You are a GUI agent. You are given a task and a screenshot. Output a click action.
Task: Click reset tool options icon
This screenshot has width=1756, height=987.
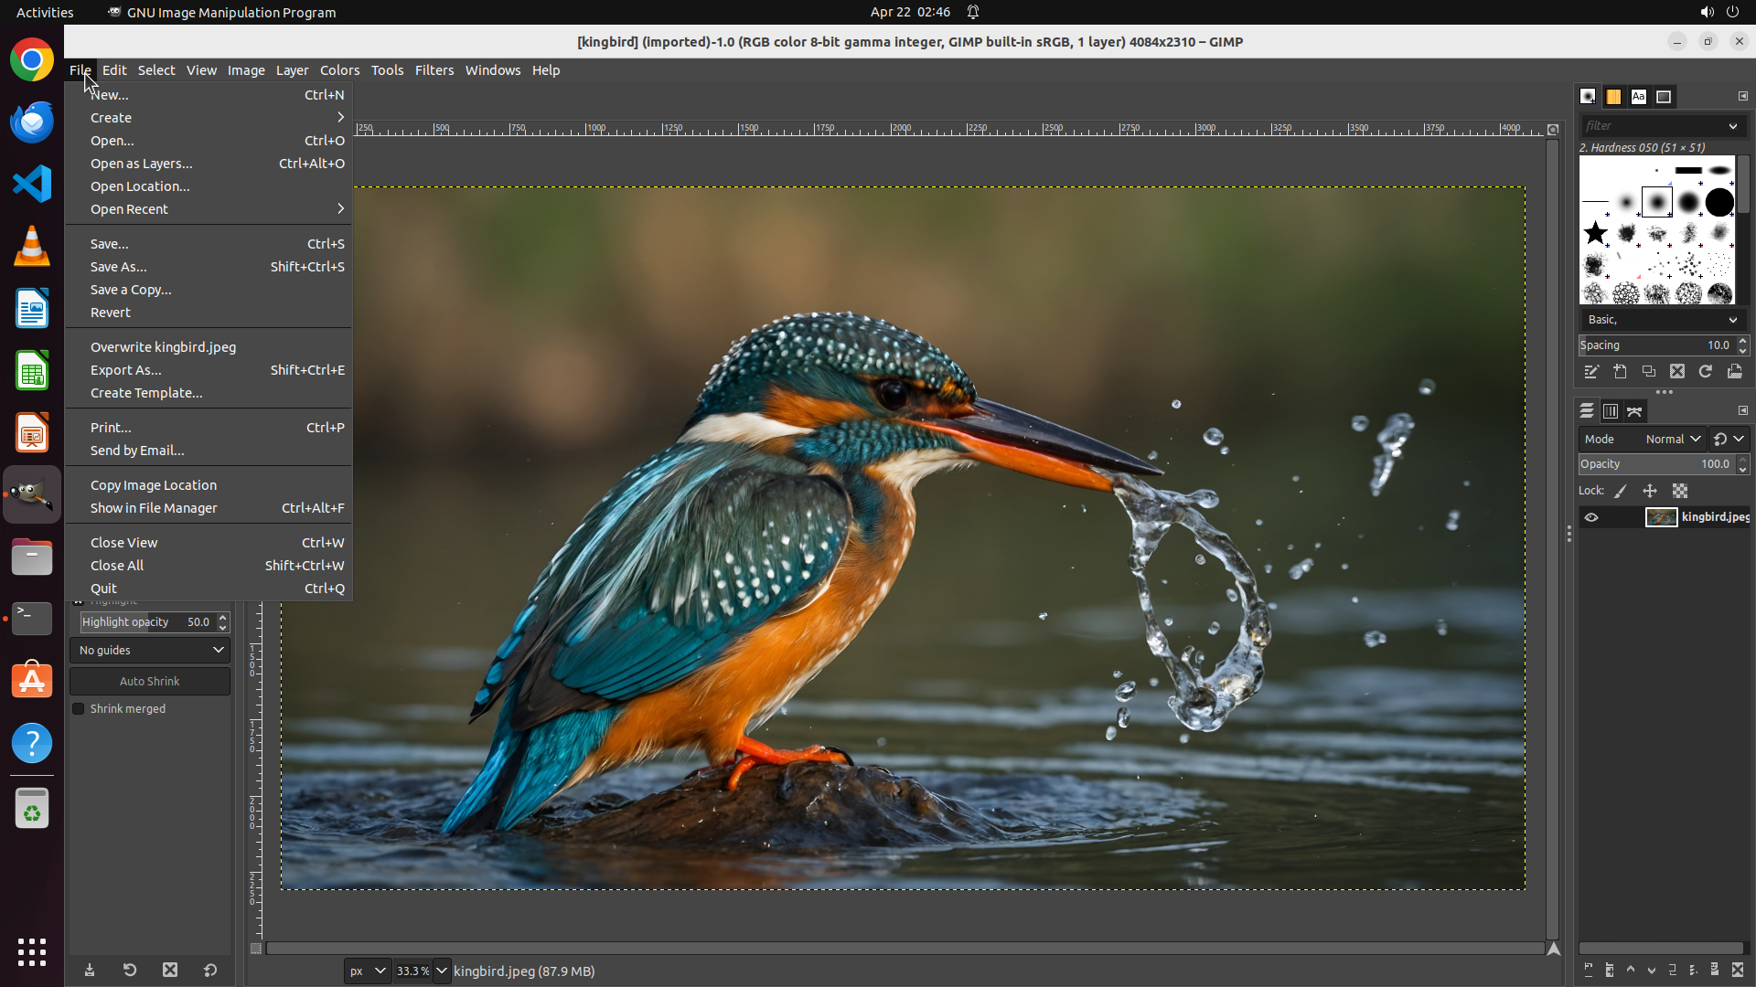210,970
